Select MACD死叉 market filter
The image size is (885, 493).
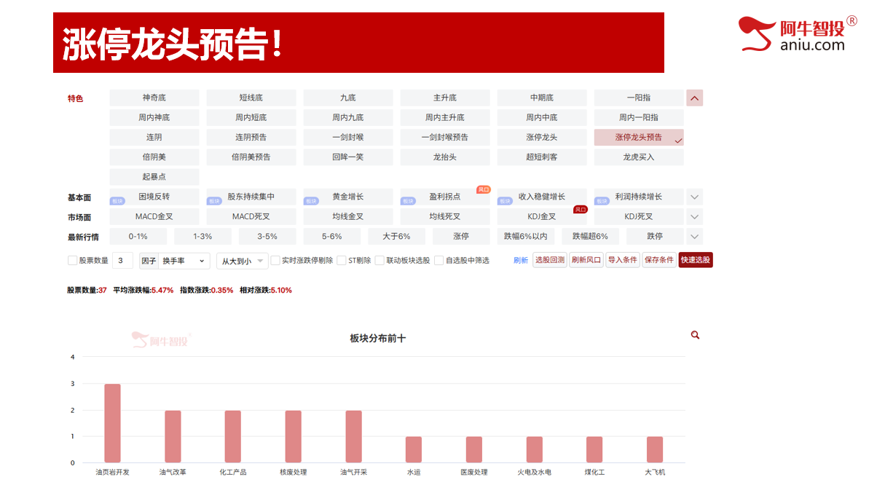click(x=251, y=216)
